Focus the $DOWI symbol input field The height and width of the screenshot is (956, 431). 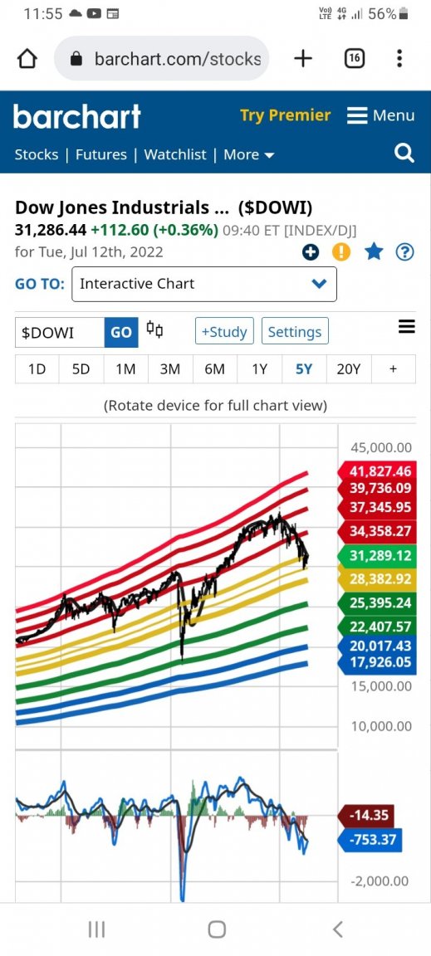point(60,332)
